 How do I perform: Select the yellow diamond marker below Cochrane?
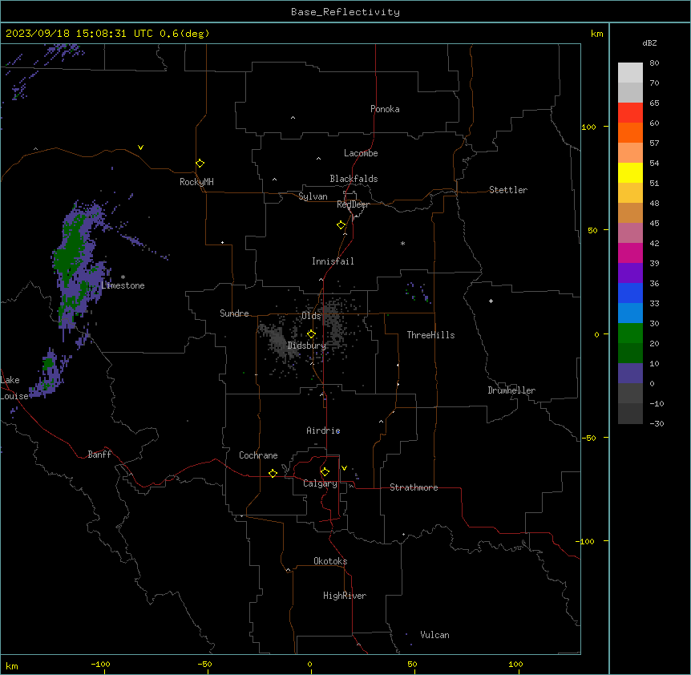[x=273, y=473]
